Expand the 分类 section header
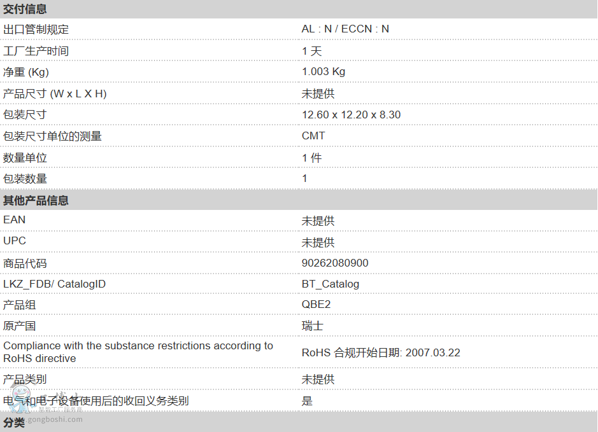The image size is (598, 432). pyautogui.click(x=14, y=422)
